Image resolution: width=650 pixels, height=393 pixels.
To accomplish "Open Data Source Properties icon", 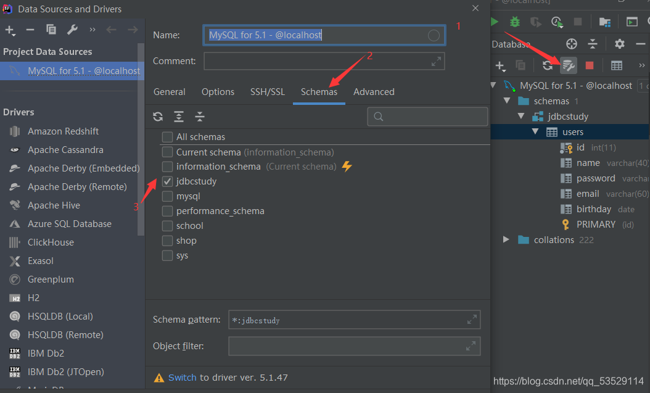I will pos(569,65).
